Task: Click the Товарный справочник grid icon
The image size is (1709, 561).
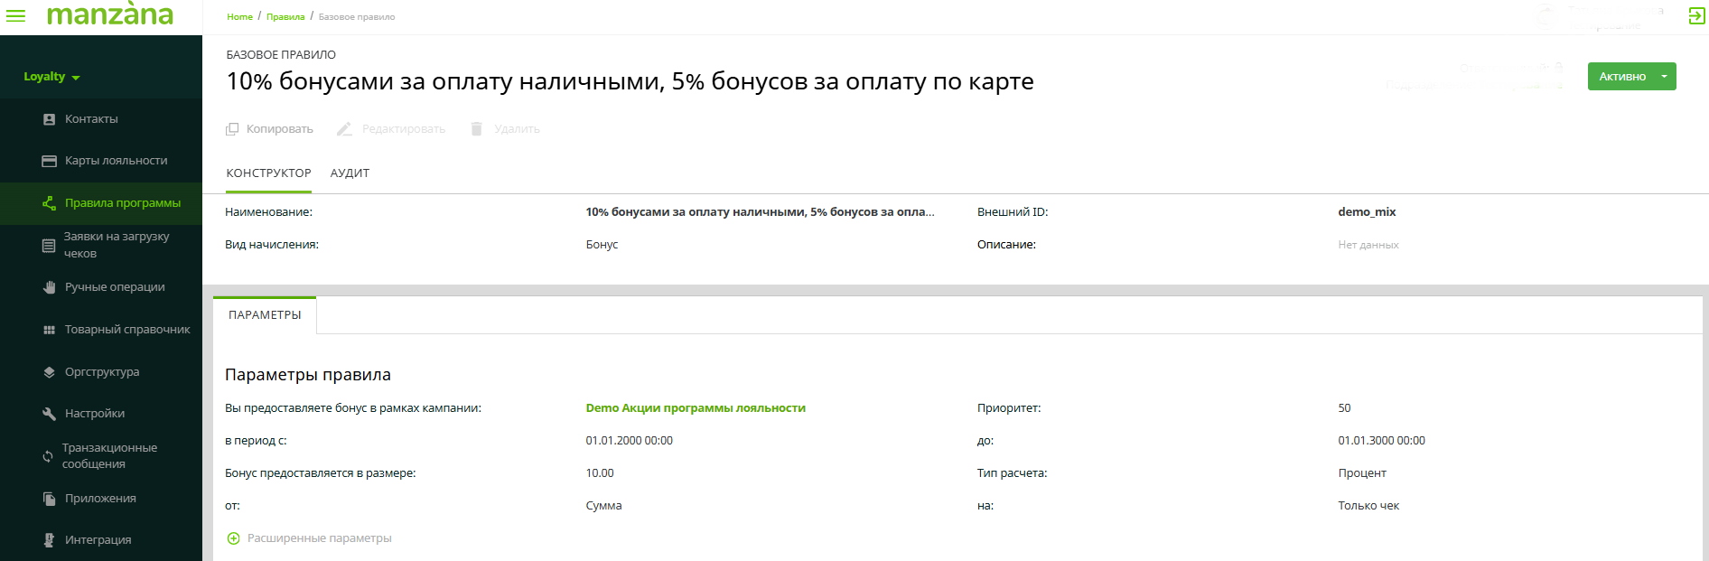Action: pos(50,330)
